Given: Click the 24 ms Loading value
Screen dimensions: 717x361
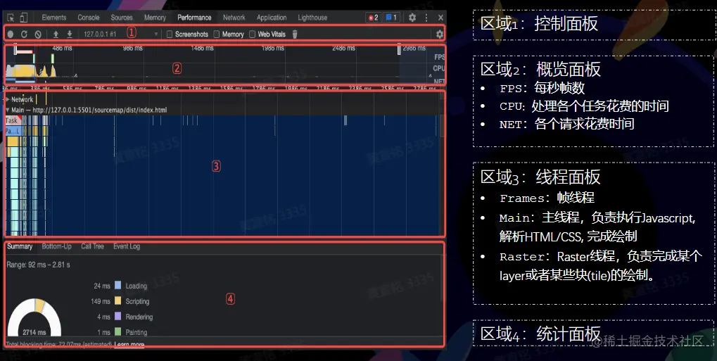Looking at the screenshot, I should (x=102, y=286).
